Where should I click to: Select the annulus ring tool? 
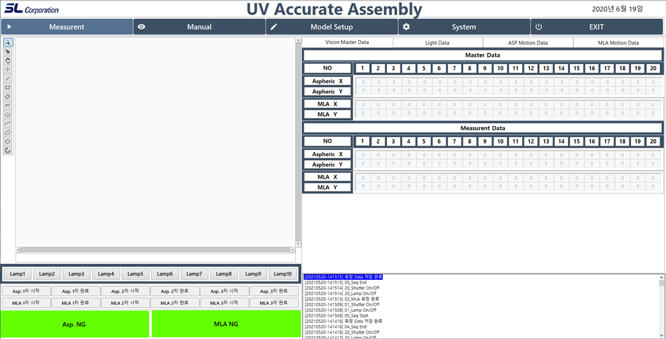coord(8,150)
